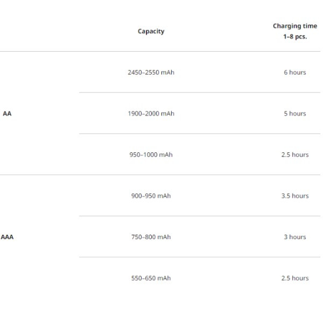Screen dimensions: 323x323
Task: Click the 5 hours charging time cell
Action: (295, 114)
